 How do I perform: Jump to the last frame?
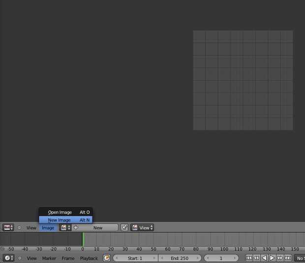coord(288,258)
